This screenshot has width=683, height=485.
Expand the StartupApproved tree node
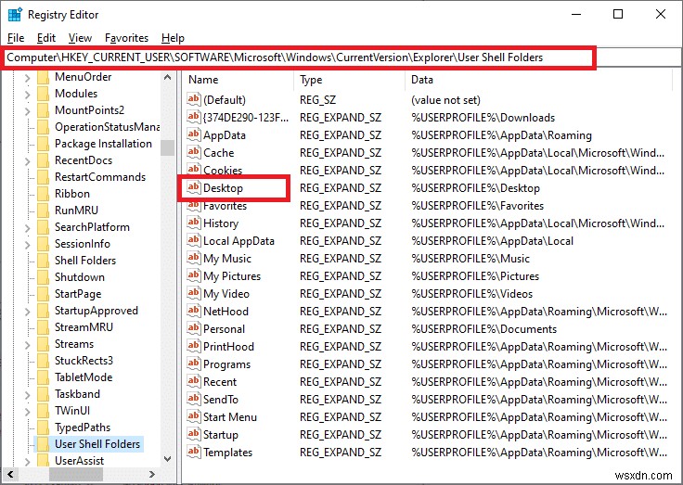tap(28, 312)
